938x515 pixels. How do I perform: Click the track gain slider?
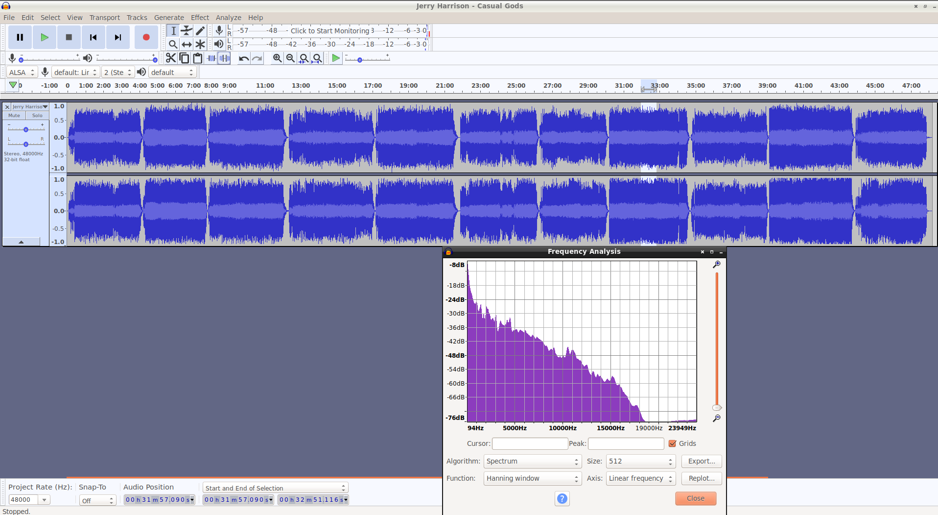(26, 129)
